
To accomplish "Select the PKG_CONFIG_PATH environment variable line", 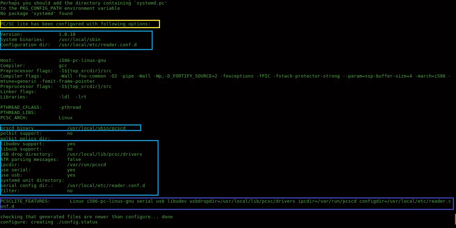I will point(60,8).
